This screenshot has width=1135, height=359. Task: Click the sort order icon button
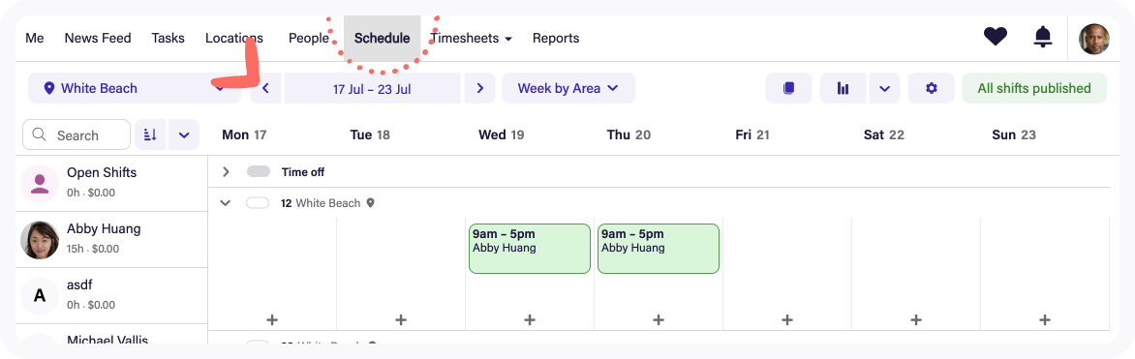click(150, 135)
